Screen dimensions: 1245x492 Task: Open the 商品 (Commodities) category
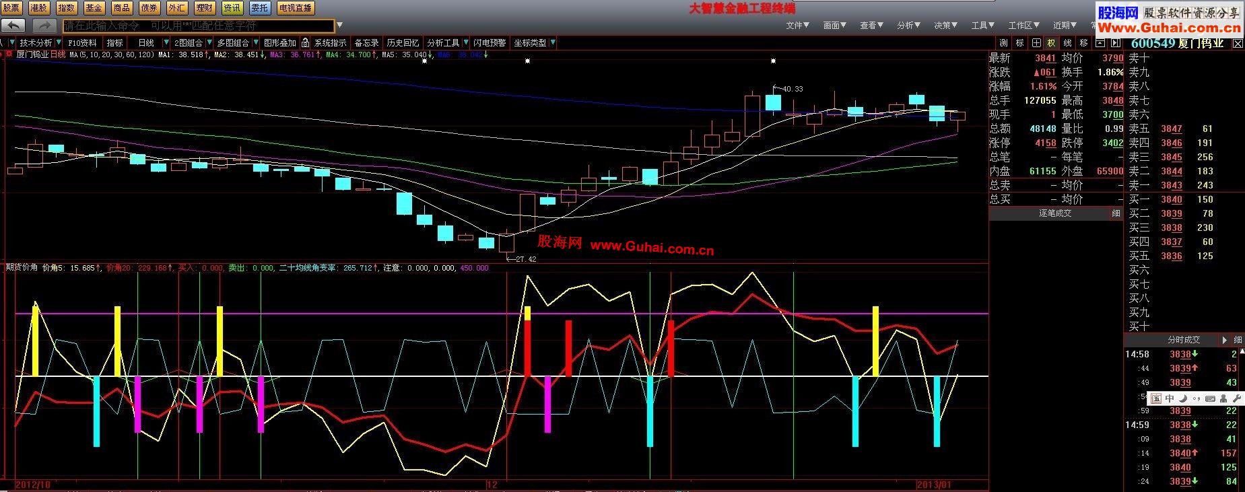point(122,8)
